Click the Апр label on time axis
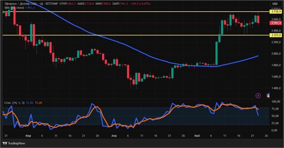This screenshot has height=148, width=284. click(x=114, y=136)
